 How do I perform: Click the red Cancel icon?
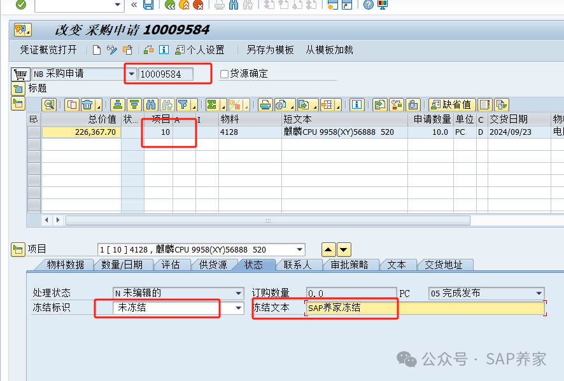point(198,4)
